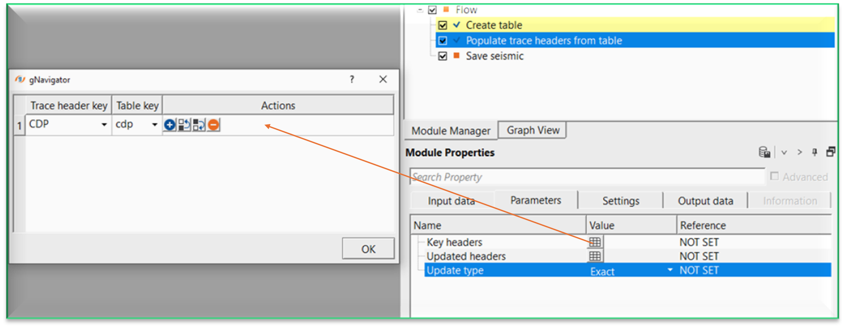Image resolution: width=845 pixels, height=328 pixels.
Task: Open the Output data tab
Action: [x=705, y=201]
